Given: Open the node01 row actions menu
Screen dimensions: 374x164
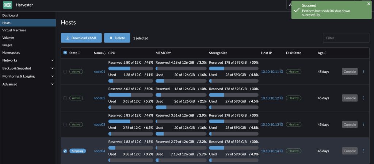Looking at the screenshot, I should [x=363, y=72].
